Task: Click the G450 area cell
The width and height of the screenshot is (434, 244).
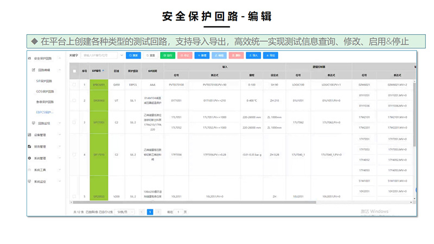Action: click(117, 85)
